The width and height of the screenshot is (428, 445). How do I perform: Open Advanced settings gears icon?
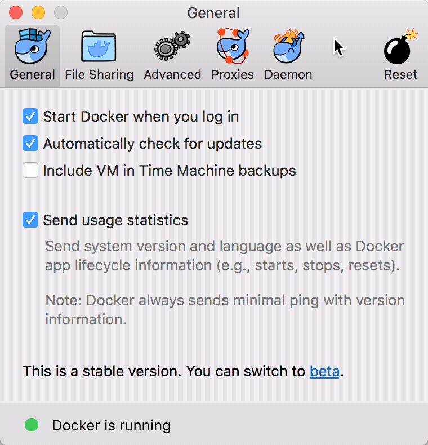172,46
